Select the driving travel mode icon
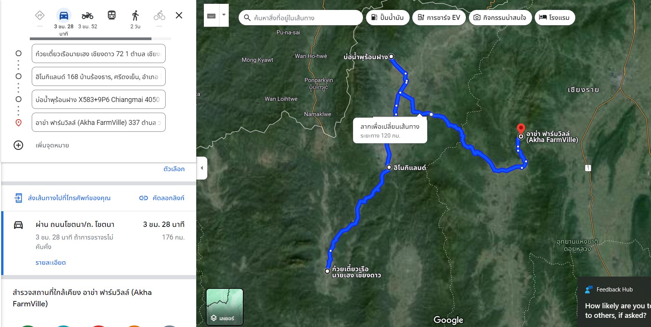This screenshot has width=651, height=327. (64, 15)
